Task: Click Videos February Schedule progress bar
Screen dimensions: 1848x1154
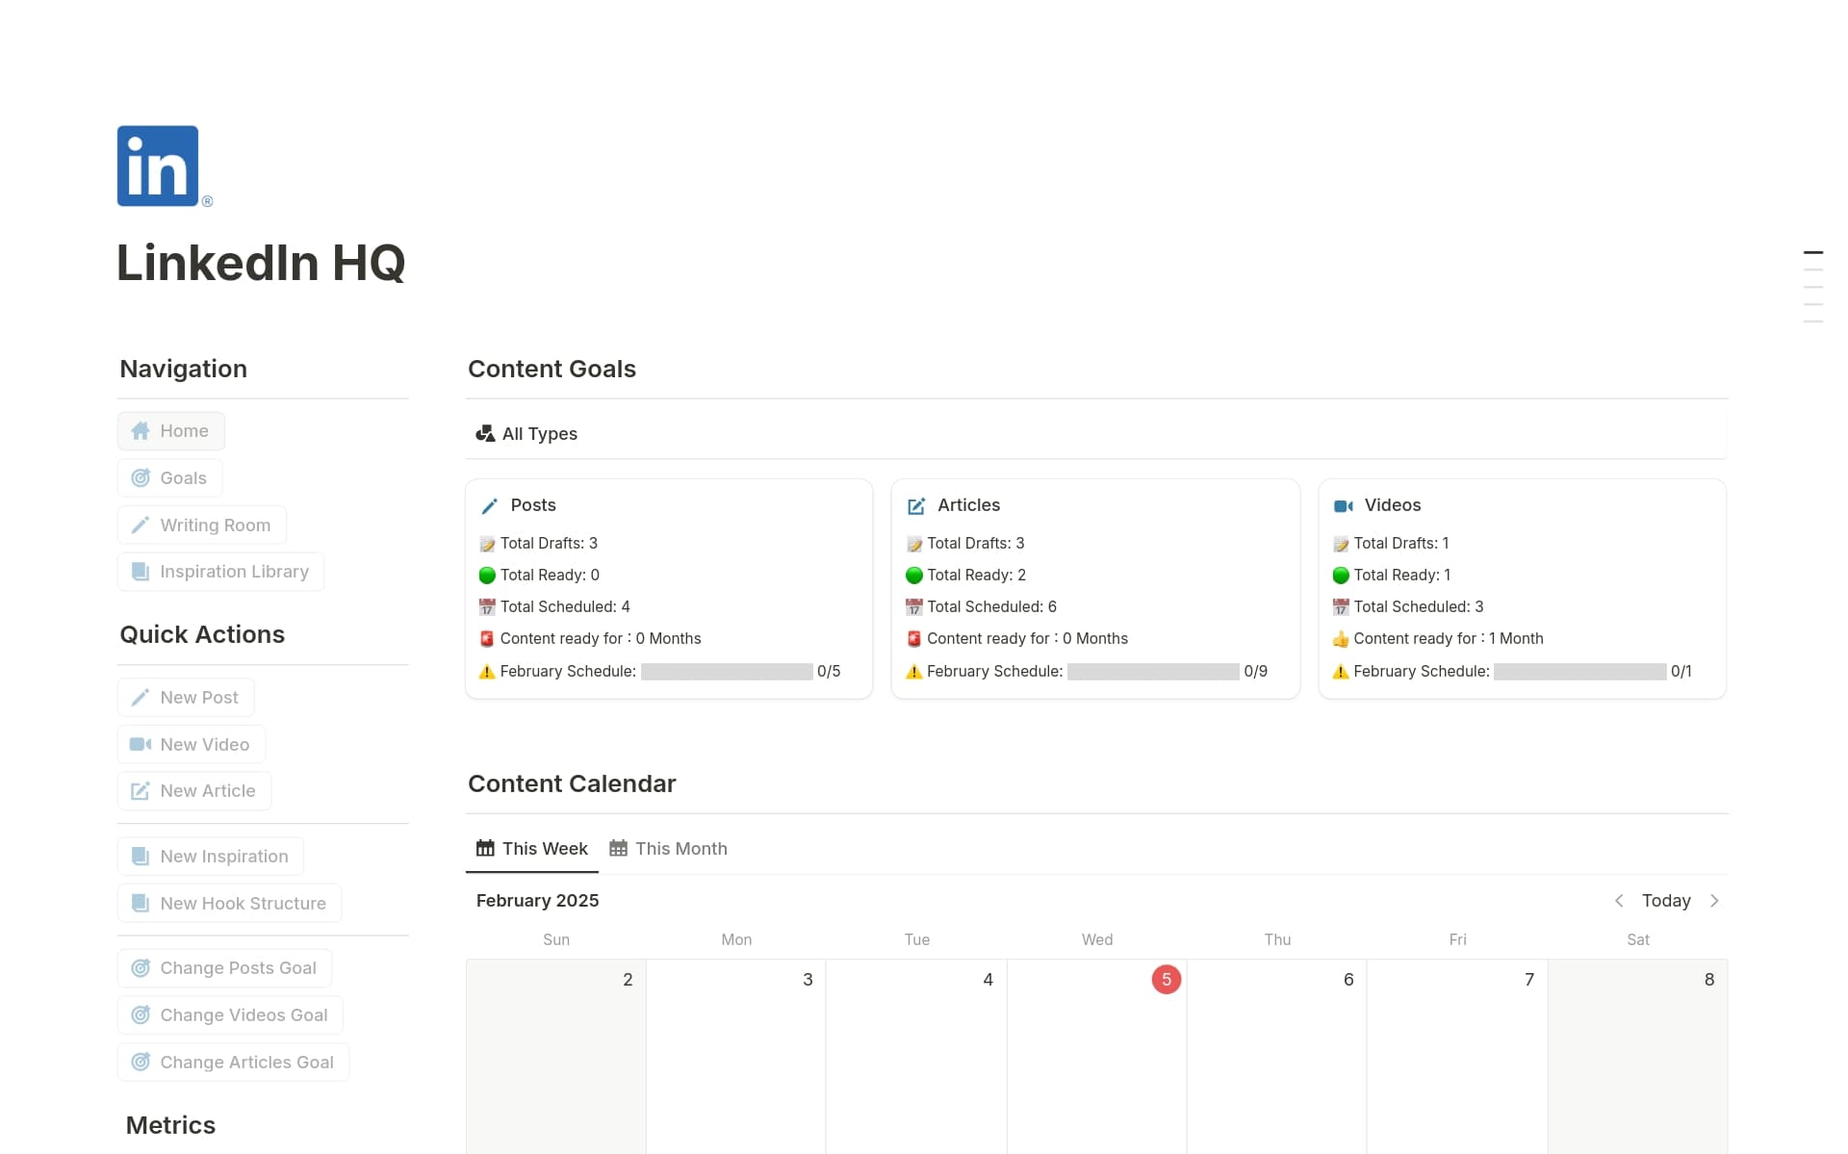Action: (x=1580, y=672)
